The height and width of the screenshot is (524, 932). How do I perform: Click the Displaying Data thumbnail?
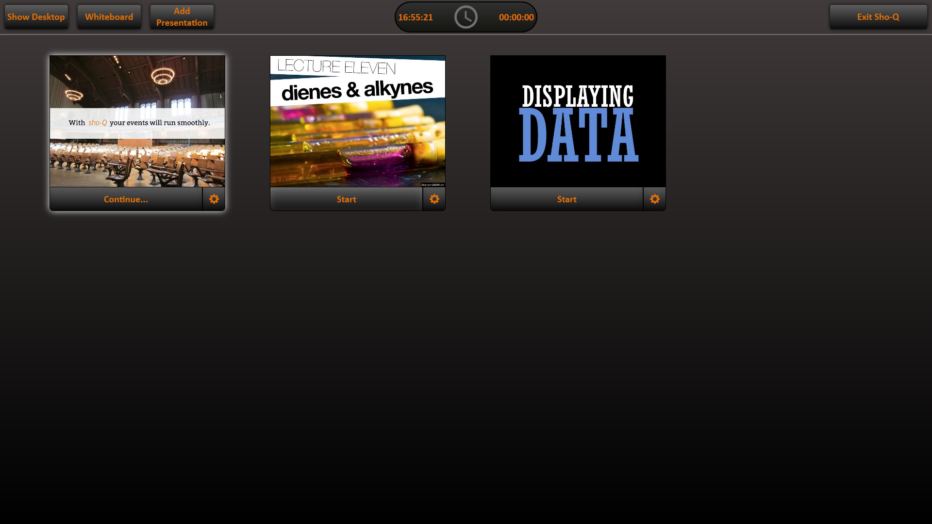pos(578,121)
